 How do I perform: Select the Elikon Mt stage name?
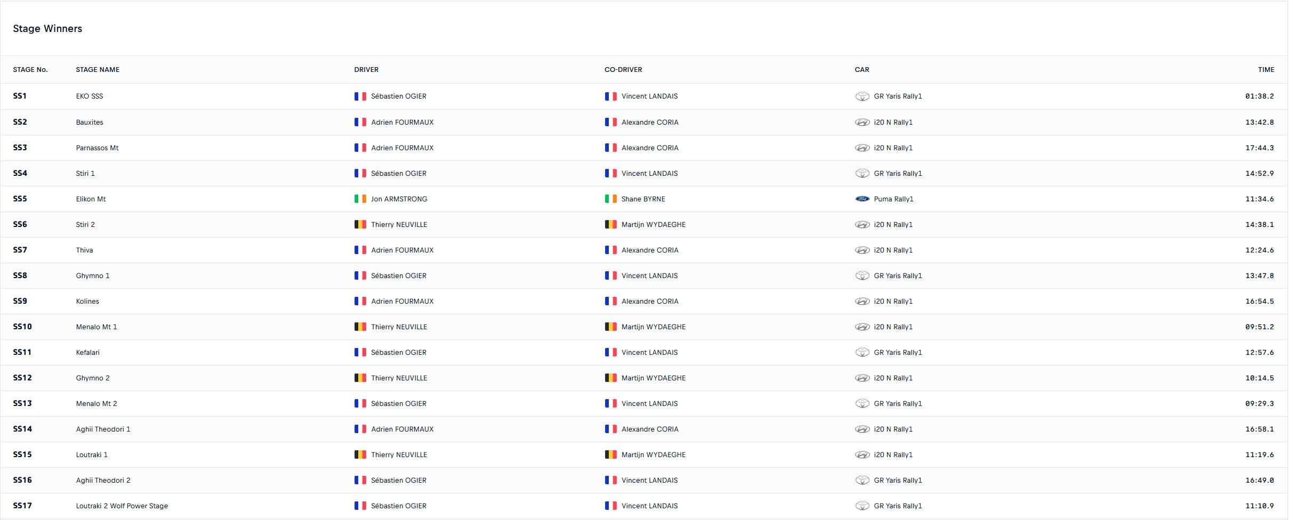pos(91,199)
